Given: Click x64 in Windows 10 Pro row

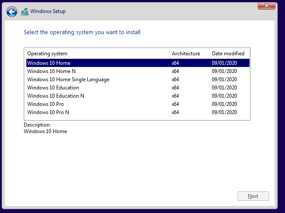Looking at the screenshot, I should coord(175,104).
